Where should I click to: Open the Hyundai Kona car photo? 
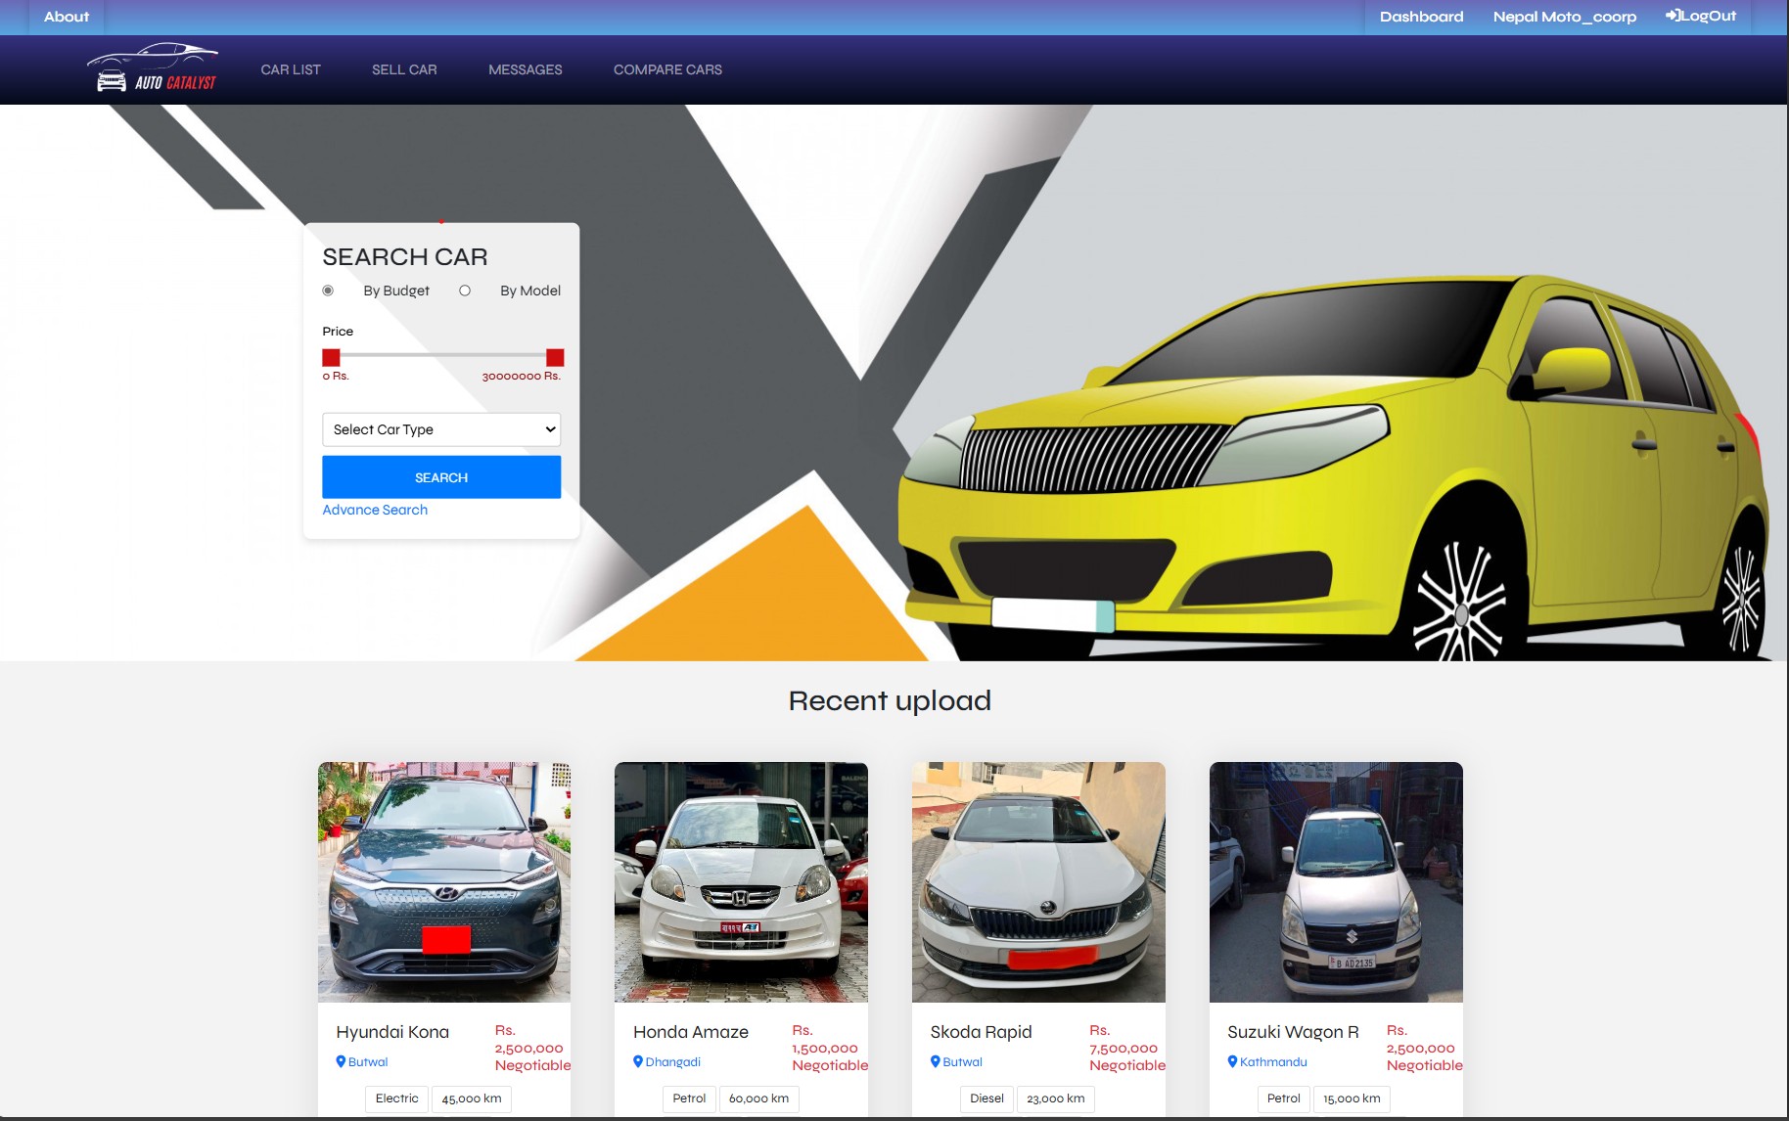coord(444,881)
